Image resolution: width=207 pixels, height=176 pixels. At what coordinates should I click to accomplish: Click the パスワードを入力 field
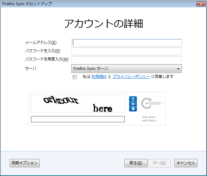point(127,51)
